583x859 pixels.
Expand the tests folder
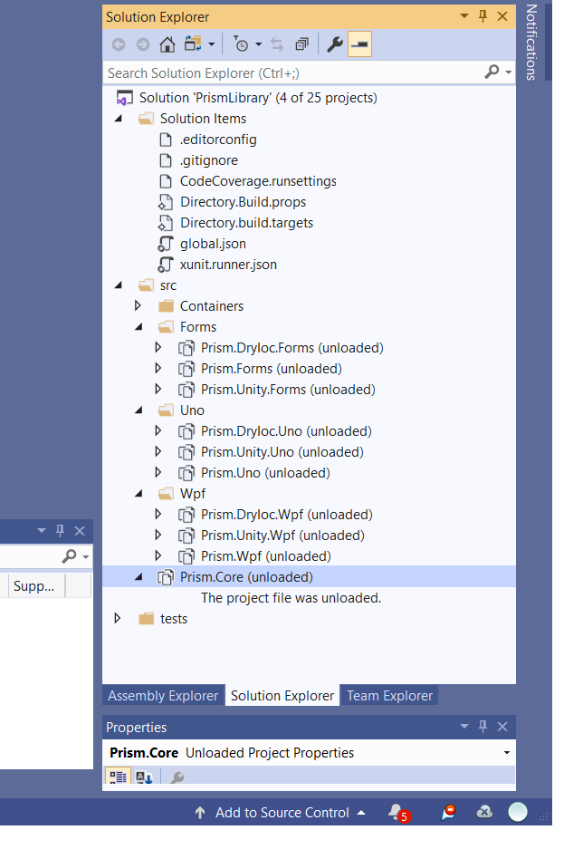(x=118, y=618)
